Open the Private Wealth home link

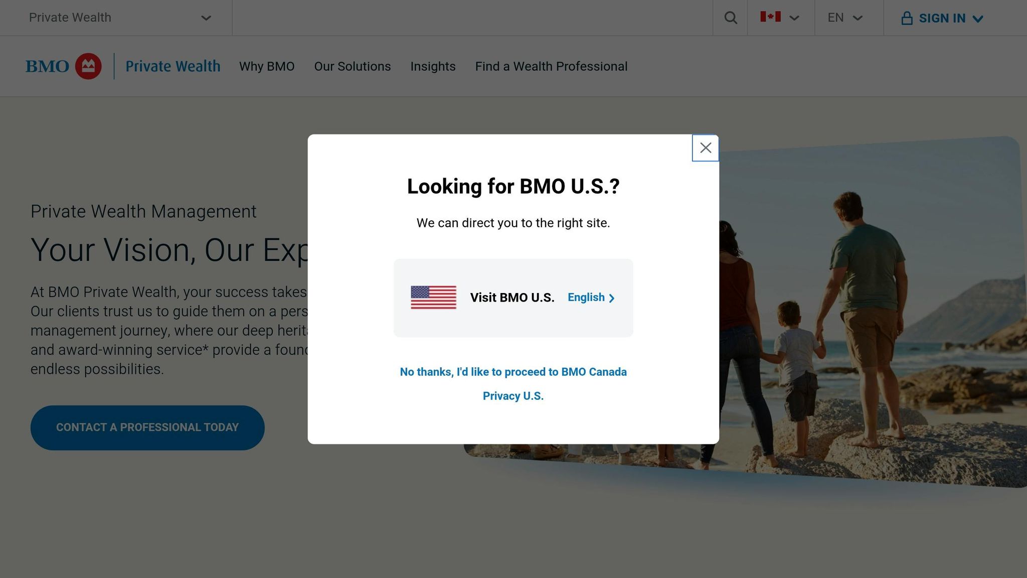point(173,66)
